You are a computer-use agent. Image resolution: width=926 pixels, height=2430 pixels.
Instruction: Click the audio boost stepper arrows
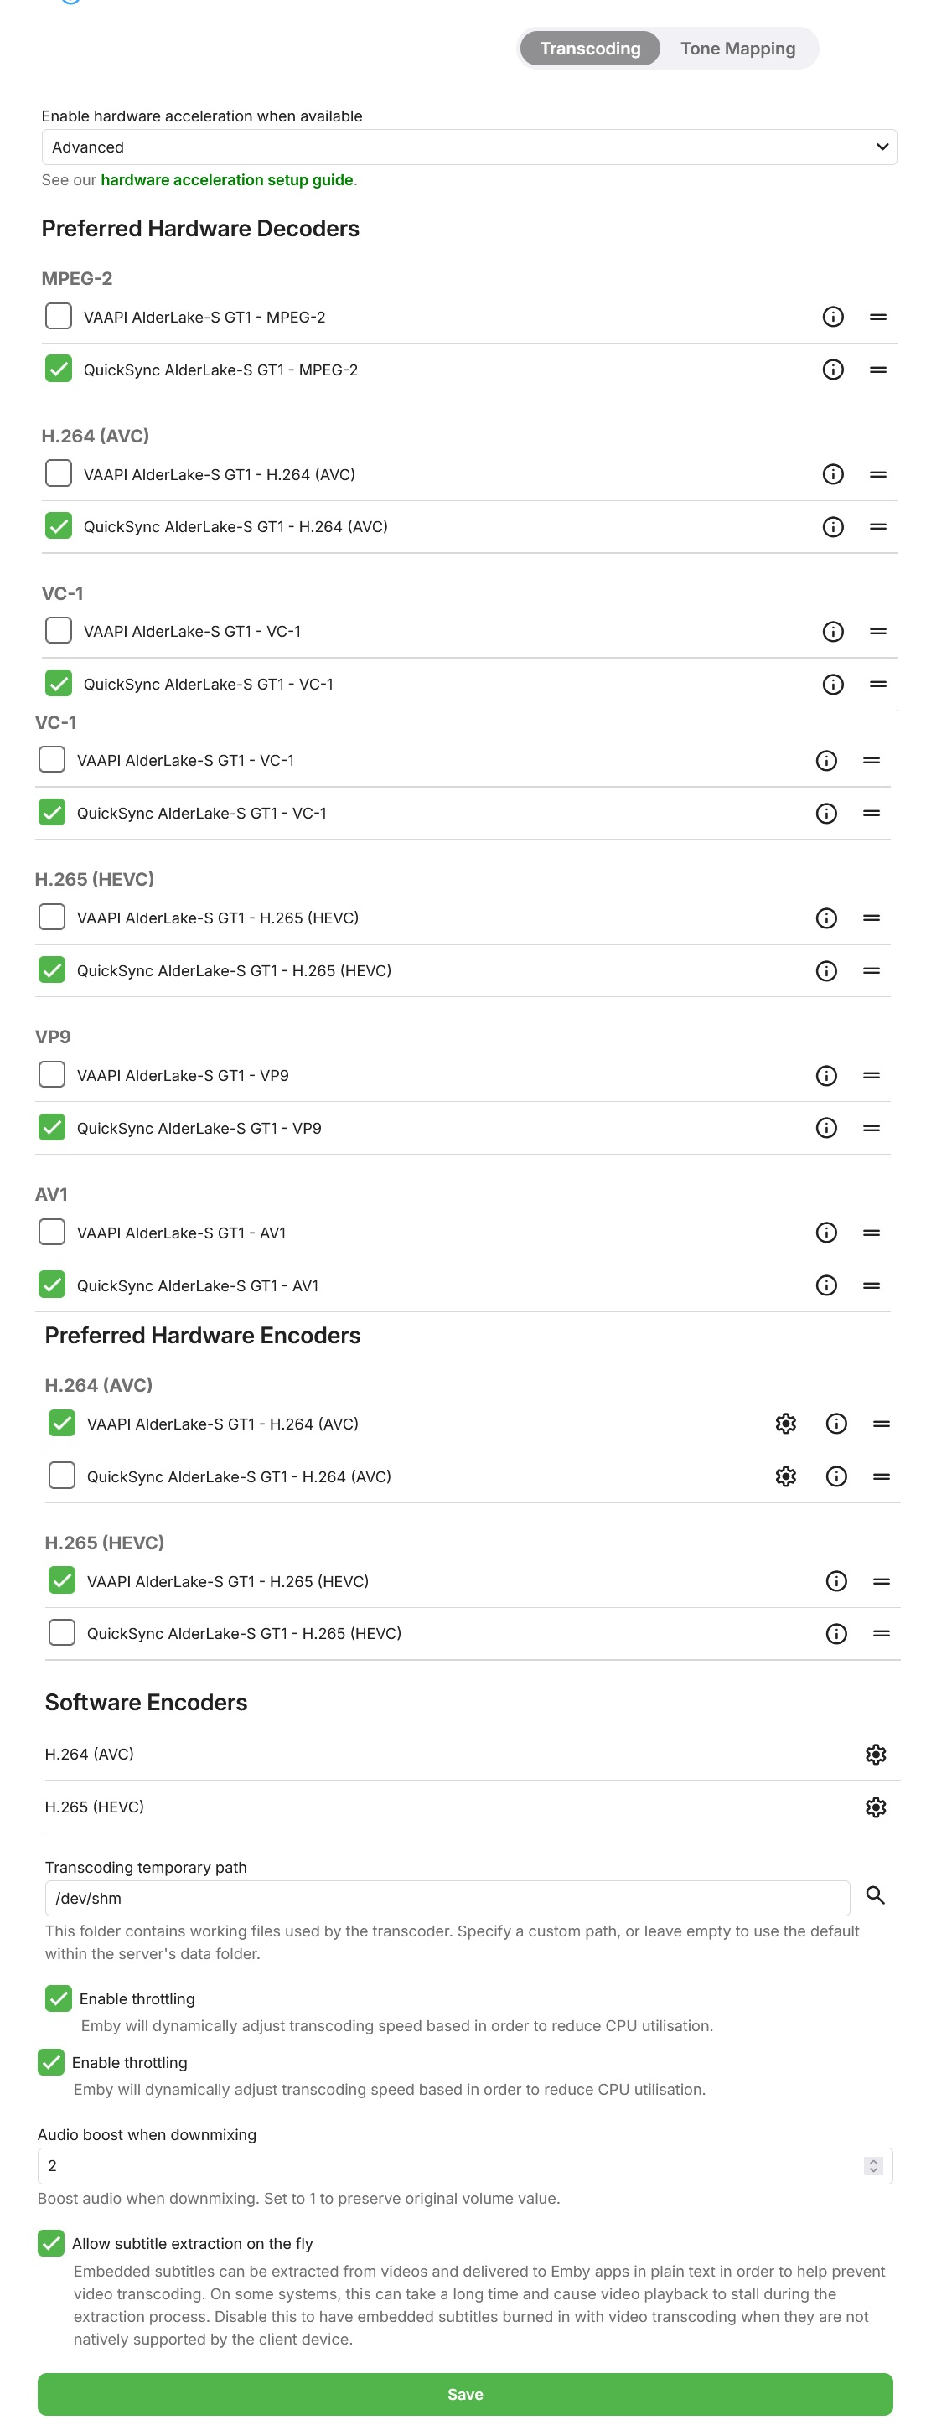tap(873, 2166)
